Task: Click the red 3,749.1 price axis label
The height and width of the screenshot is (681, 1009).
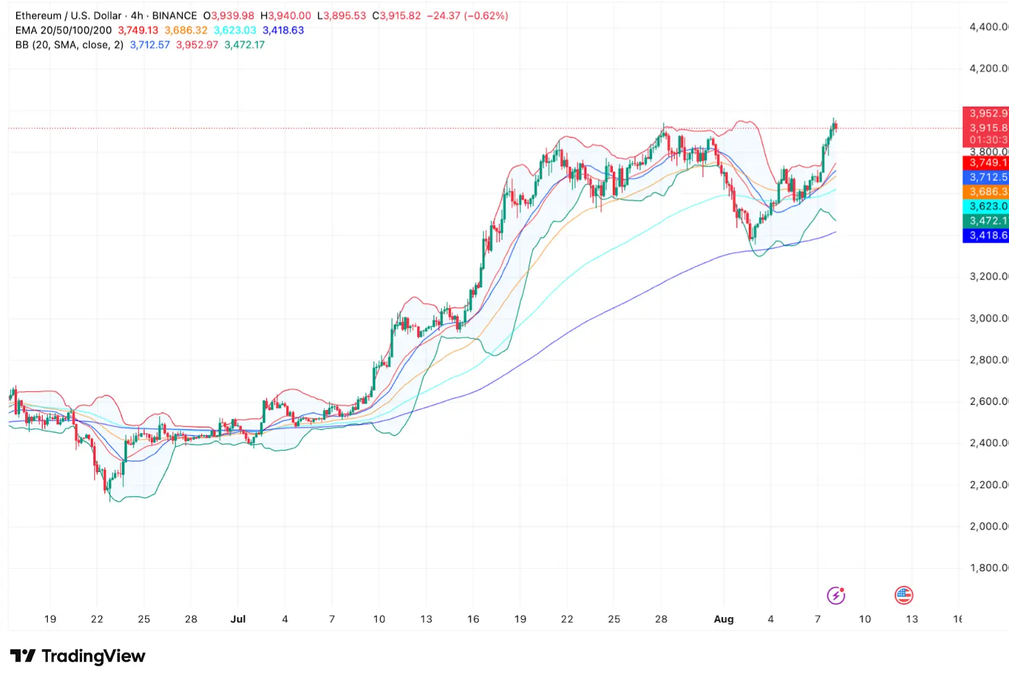Action: pos(986,163)
